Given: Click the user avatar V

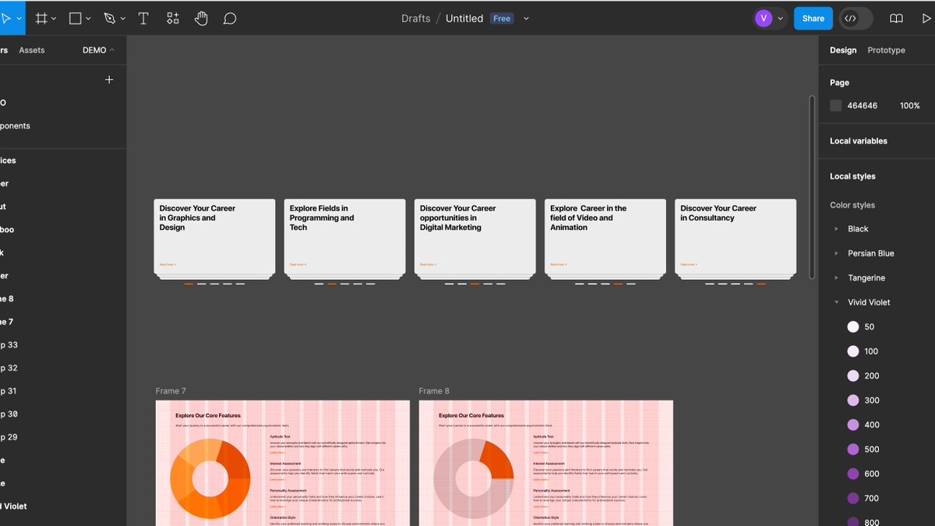Looking at the screenshot, I should [x=763, y=18].
